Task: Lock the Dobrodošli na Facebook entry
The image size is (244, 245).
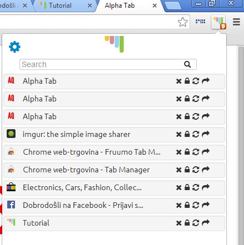Action: click(x=187, y=205)
